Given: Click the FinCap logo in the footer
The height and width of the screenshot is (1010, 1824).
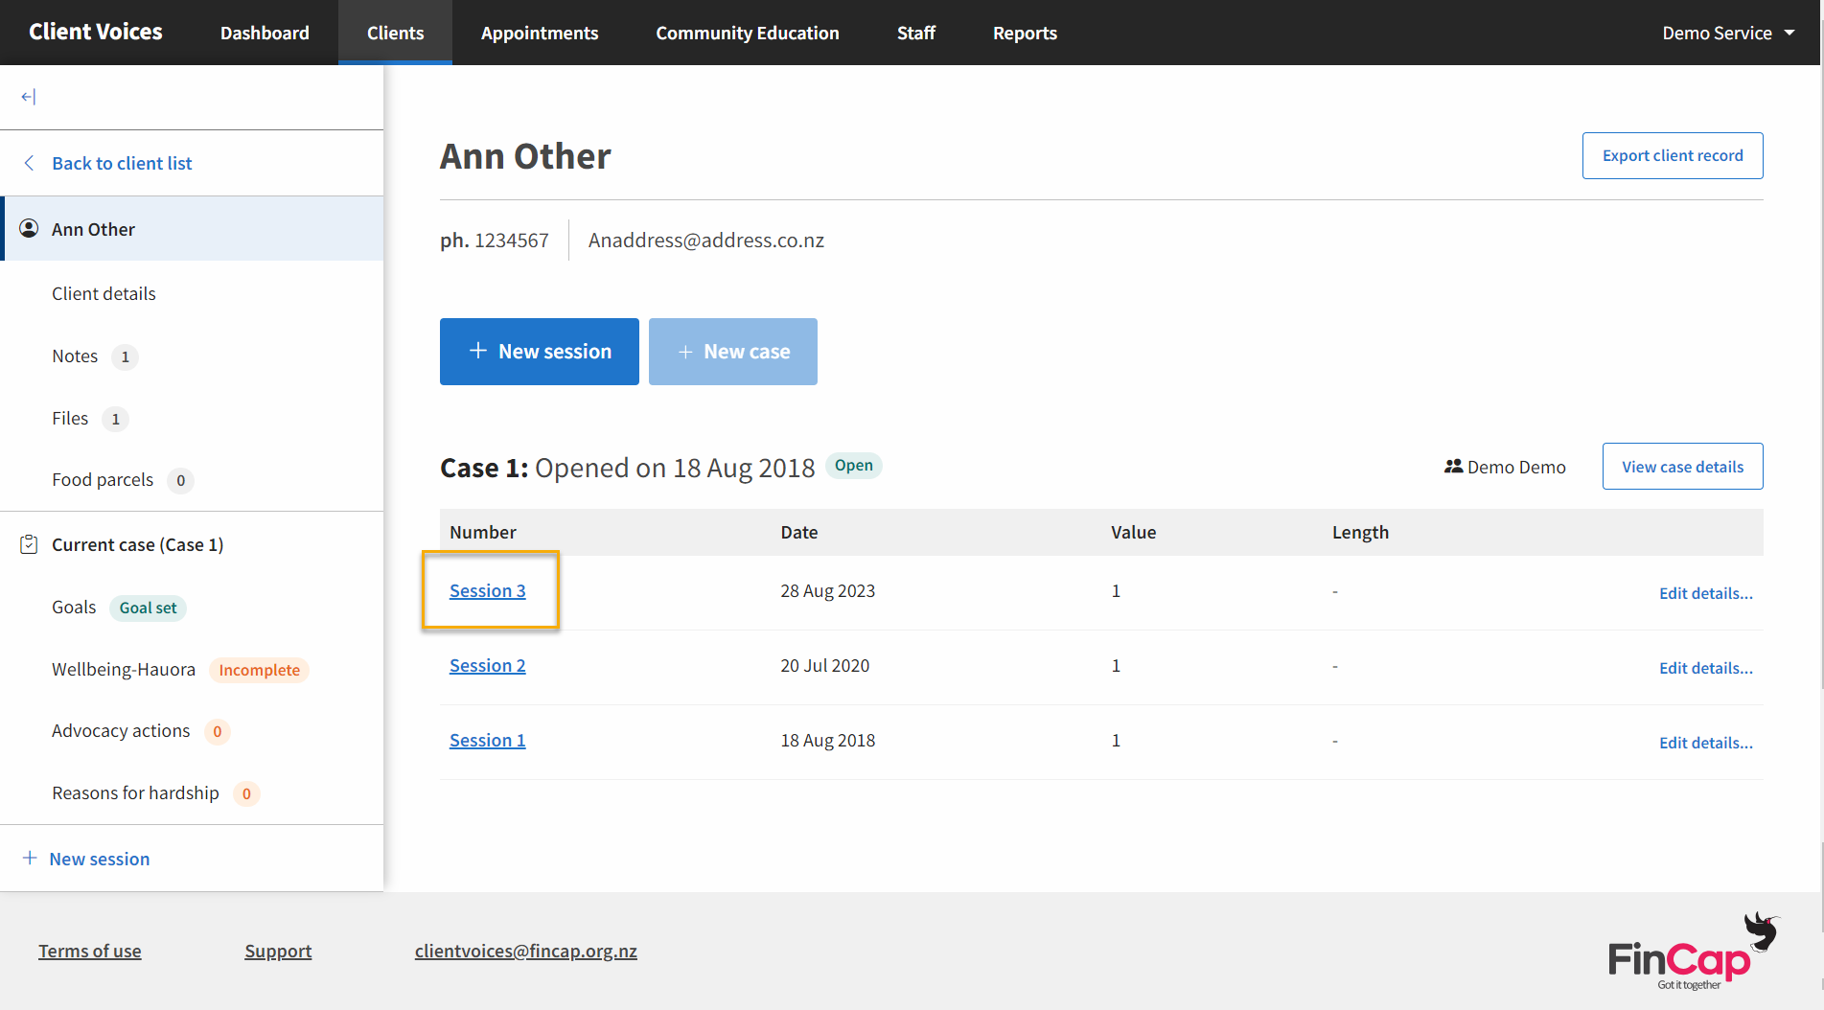Looking at the screenshot, I should tap(1693, 952).
